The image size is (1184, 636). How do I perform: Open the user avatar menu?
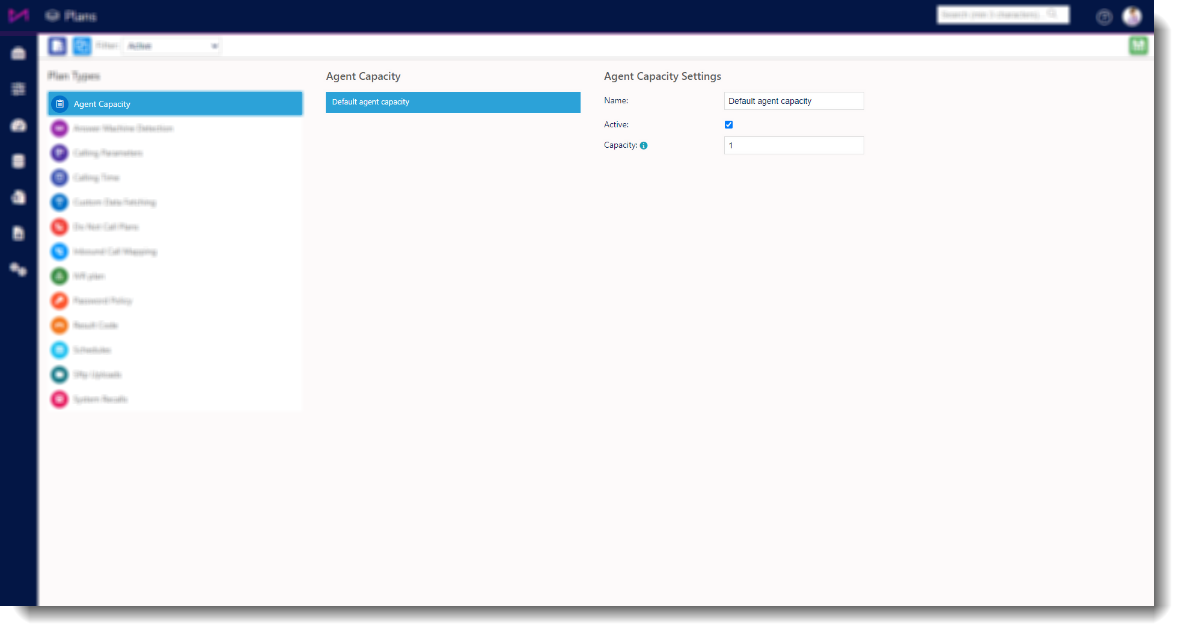click(1132, 16)
